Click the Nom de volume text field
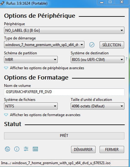Image resolution: width=130 pixels, height=167 pixels. coord(64,92)
